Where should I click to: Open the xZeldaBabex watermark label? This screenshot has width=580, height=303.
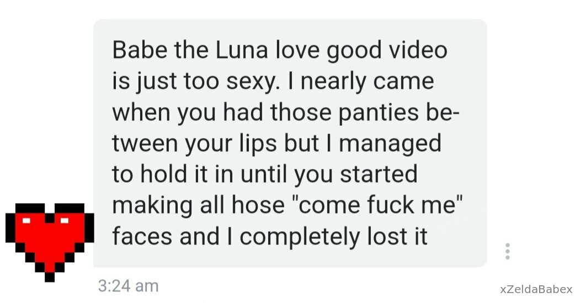click(x=536, y=289)
